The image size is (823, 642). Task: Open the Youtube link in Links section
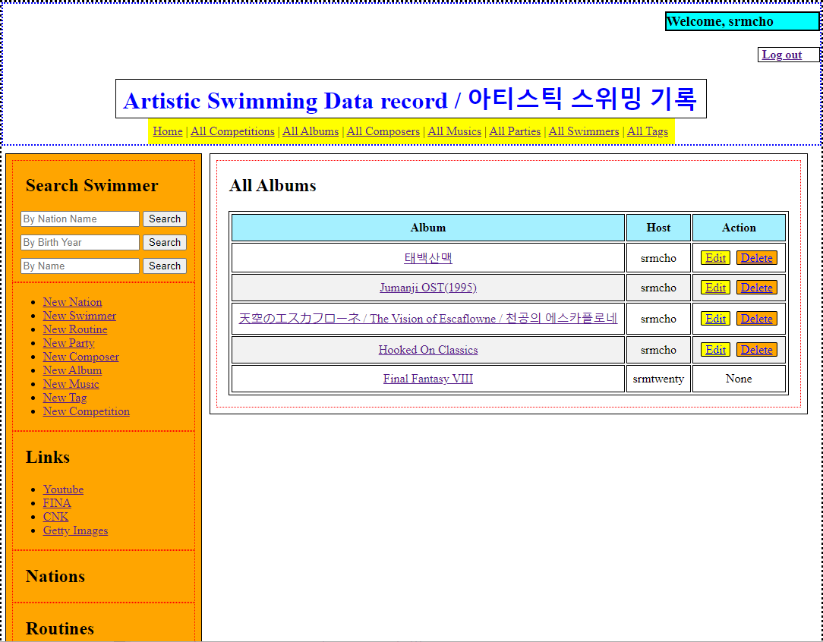[63, 489]
